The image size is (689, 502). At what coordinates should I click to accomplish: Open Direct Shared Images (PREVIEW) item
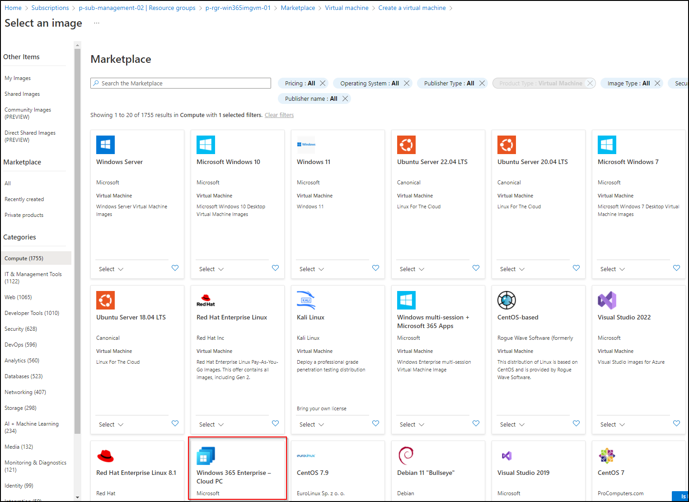30,136
